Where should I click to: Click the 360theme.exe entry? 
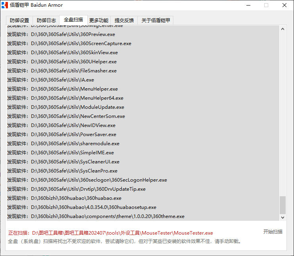click(143, 216)
